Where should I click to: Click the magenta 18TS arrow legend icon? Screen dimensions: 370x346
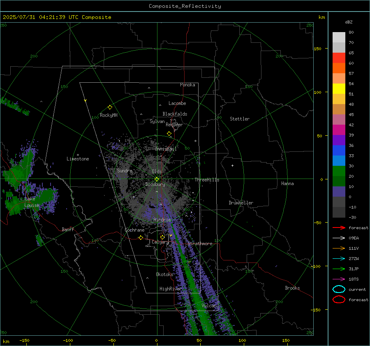[339, 279]
